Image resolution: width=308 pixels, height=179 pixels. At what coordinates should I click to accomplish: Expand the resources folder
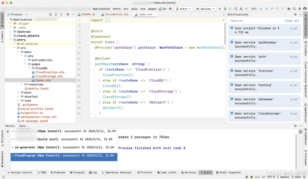(22, 84)
